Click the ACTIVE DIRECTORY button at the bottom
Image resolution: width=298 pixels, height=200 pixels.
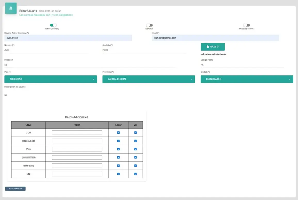click(x=15, y=189)
